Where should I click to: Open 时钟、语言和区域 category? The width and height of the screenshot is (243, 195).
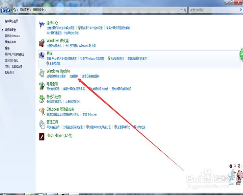tap(13, 66)
